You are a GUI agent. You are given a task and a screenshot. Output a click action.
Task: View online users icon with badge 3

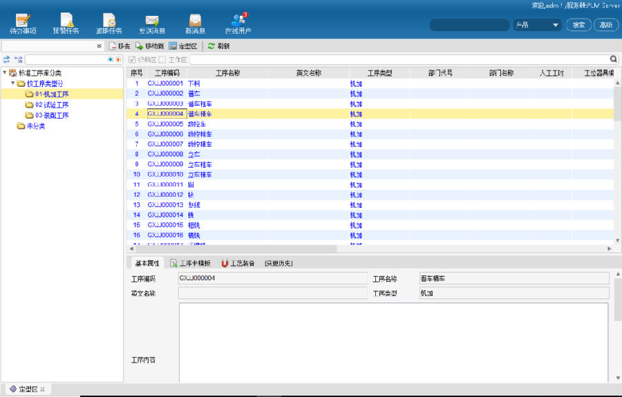tap(238, 23)
